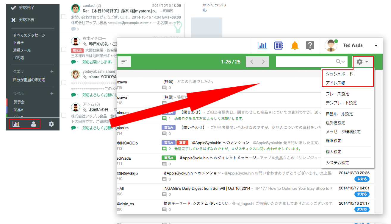Click 未対応 badge dated 2014/10/16 21:17
The image size is (391, 224).
pyautogui.click(x=362, y=209)
